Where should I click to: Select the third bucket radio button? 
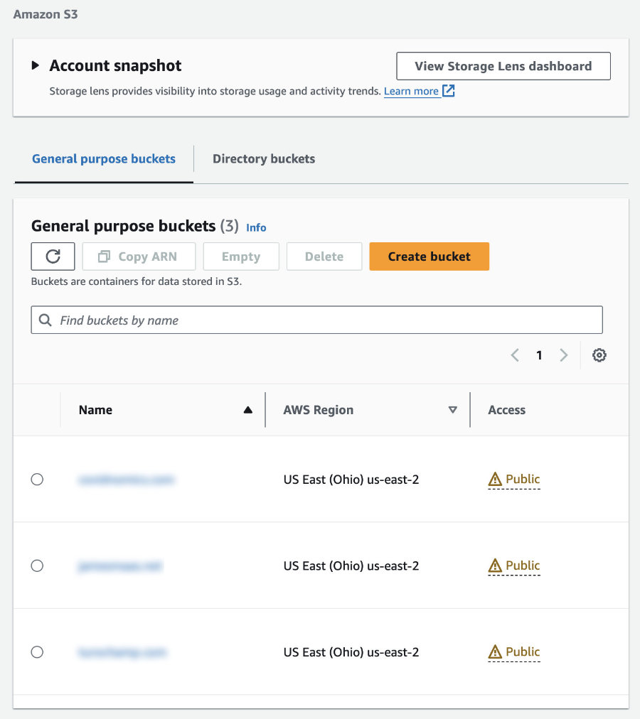37,652
